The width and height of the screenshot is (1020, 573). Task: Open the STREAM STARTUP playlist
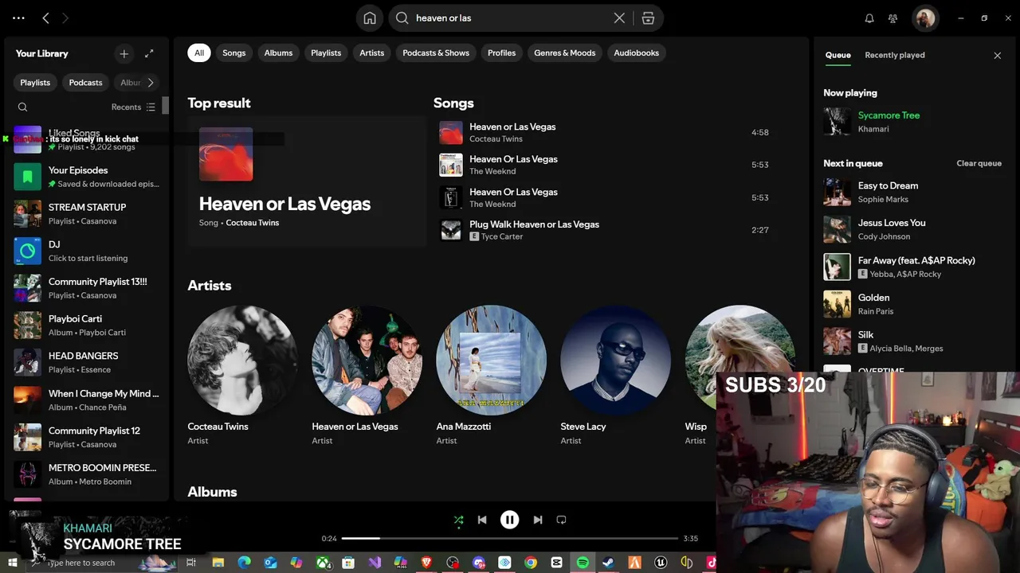(87, 214)
